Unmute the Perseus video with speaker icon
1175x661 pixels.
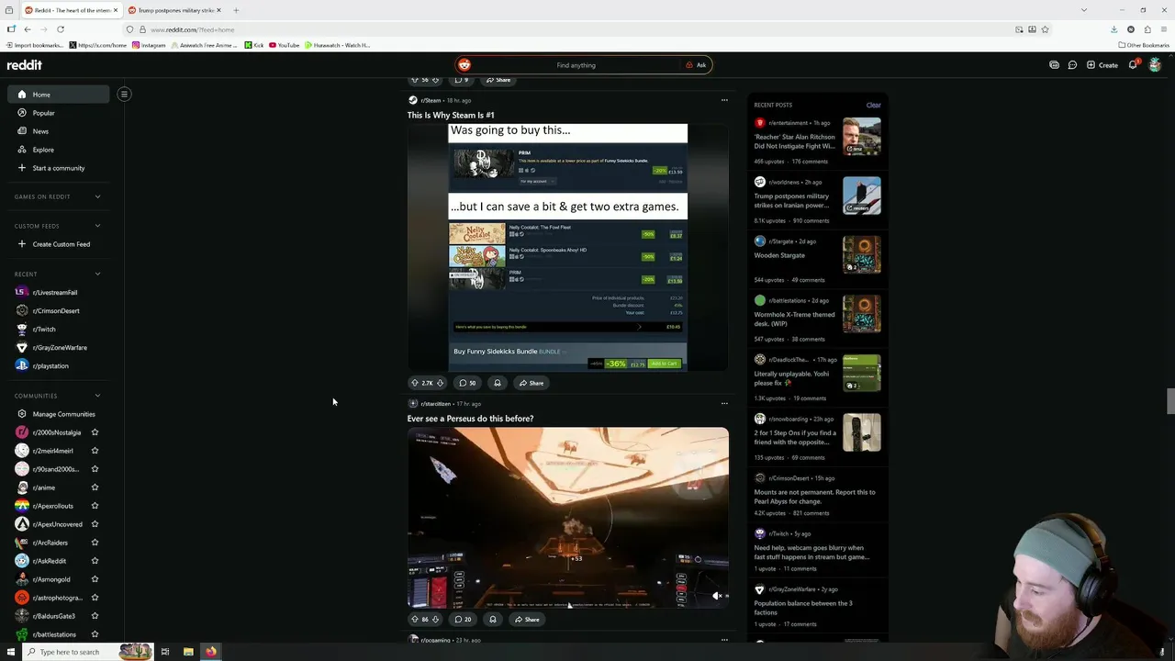point(717,596)
